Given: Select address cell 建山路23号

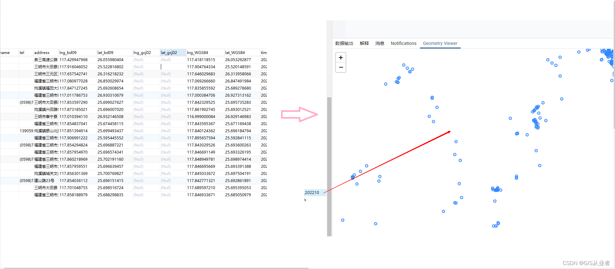Looking at the screenshot, I should tap(46, 181).
